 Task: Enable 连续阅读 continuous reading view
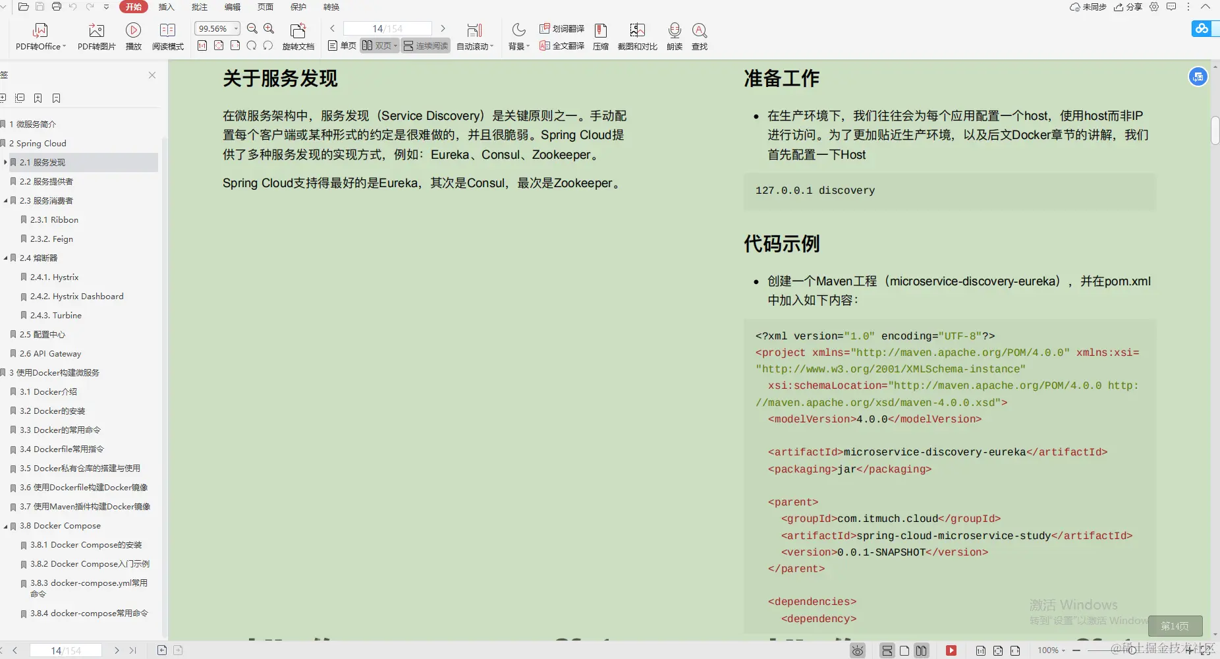pos(425,45)
